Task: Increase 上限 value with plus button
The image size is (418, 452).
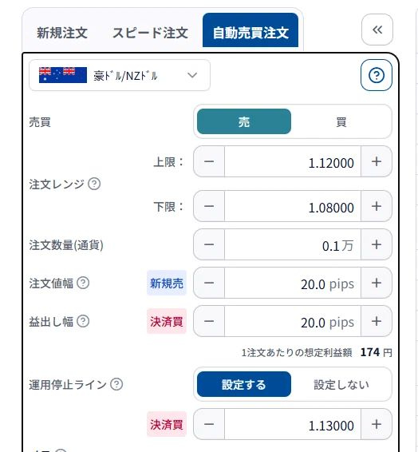Action: (x=377, y=161)
